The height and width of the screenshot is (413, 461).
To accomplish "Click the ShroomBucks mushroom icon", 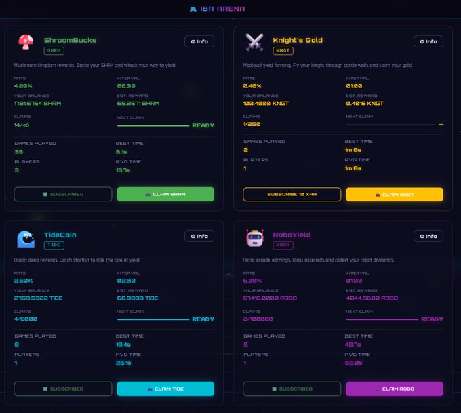I will click(26, 42).
